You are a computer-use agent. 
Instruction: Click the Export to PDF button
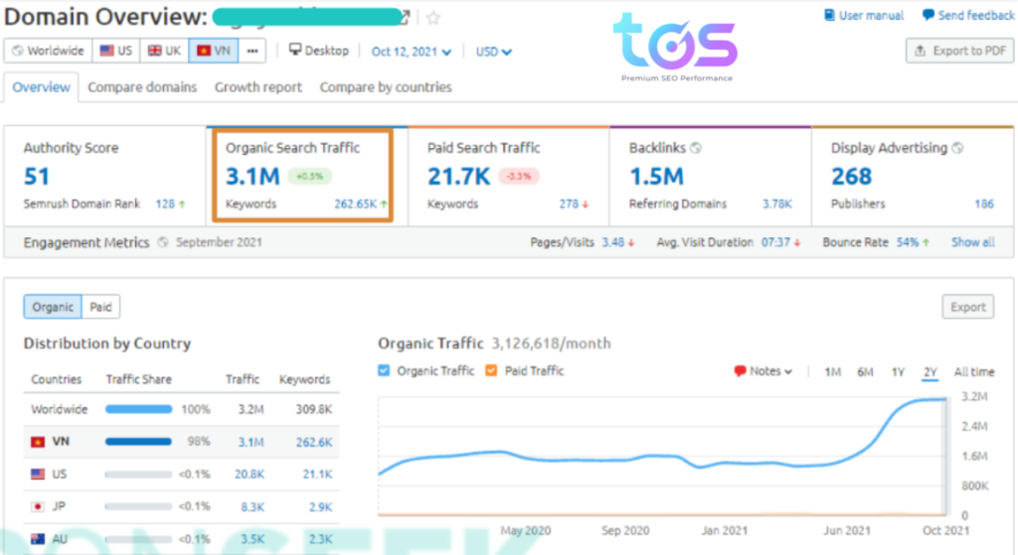pos(959,51)
